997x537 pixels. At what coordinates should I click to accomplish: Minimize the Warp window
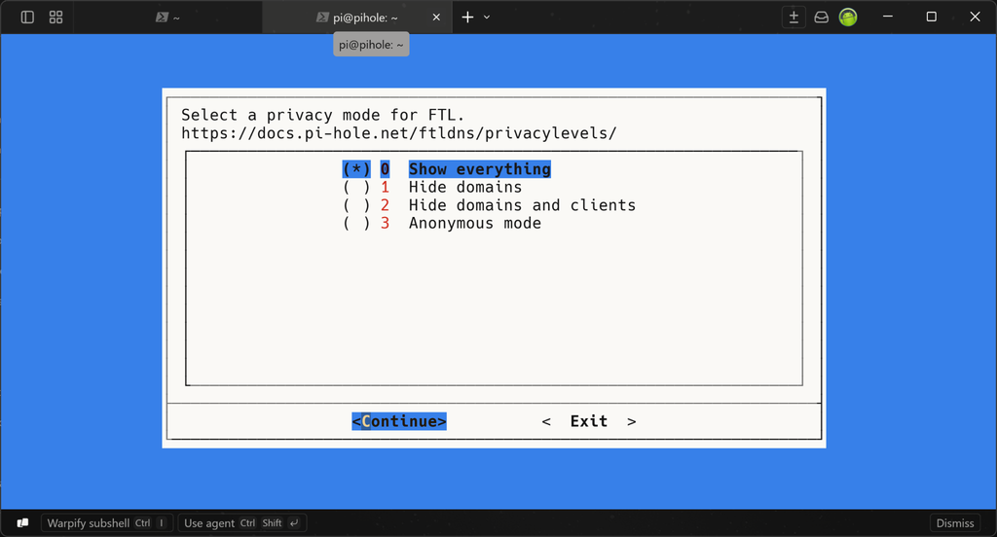tap(888, 18)
